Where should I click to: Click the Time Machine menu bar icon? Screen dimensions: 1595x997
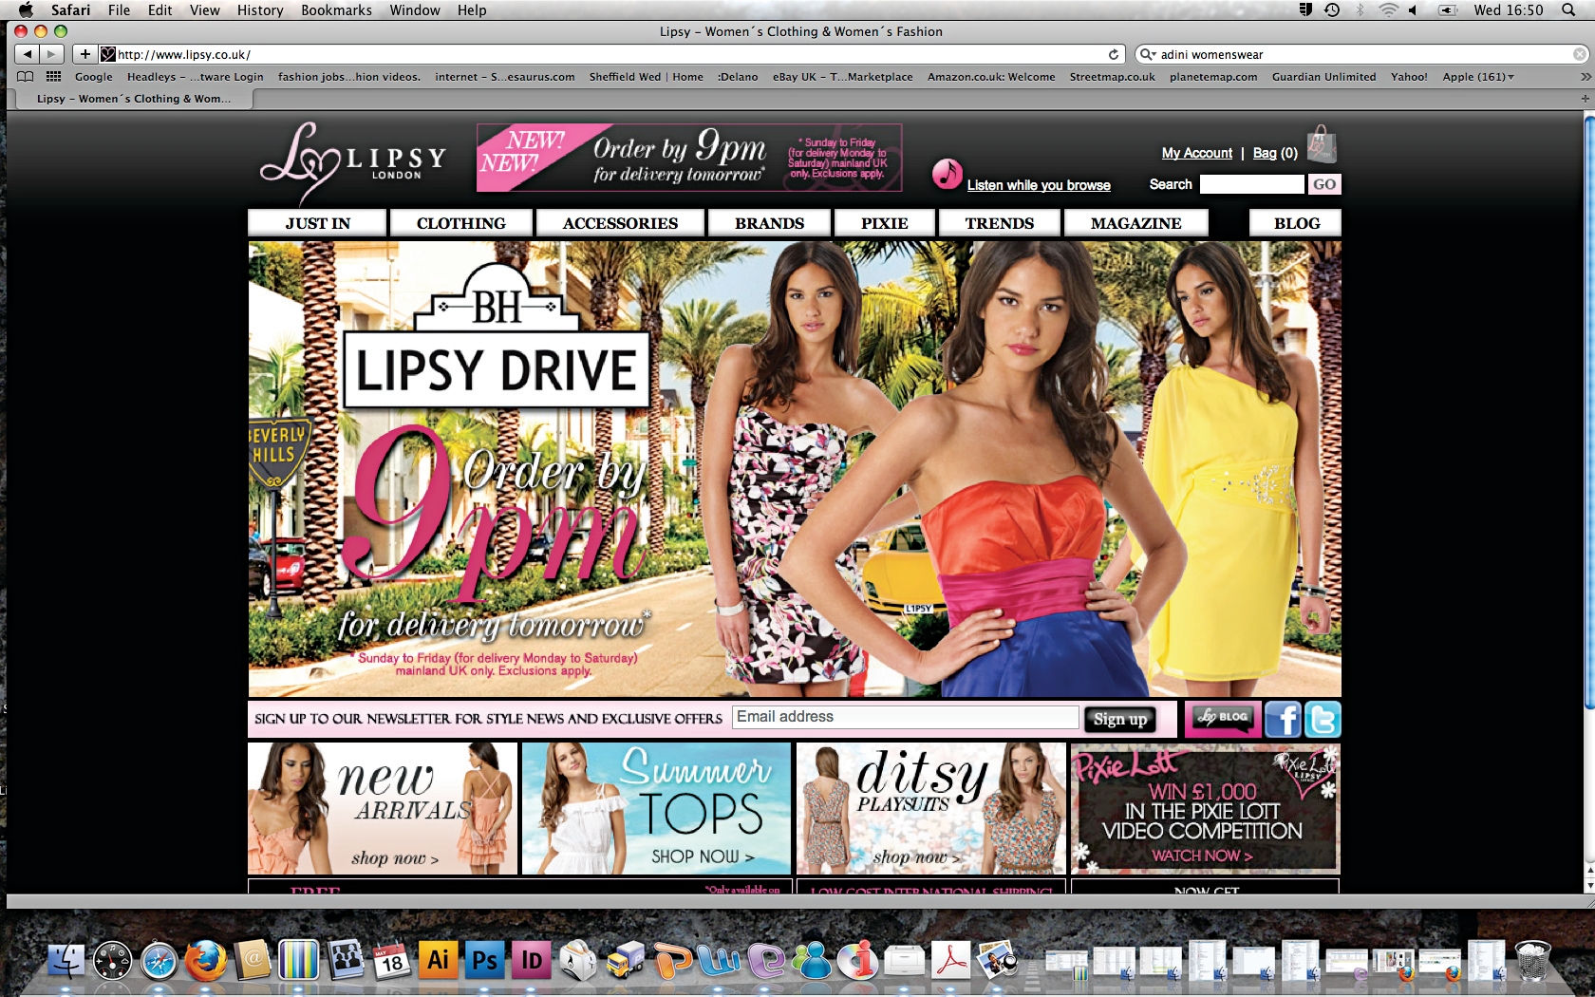pos(1332,9)
